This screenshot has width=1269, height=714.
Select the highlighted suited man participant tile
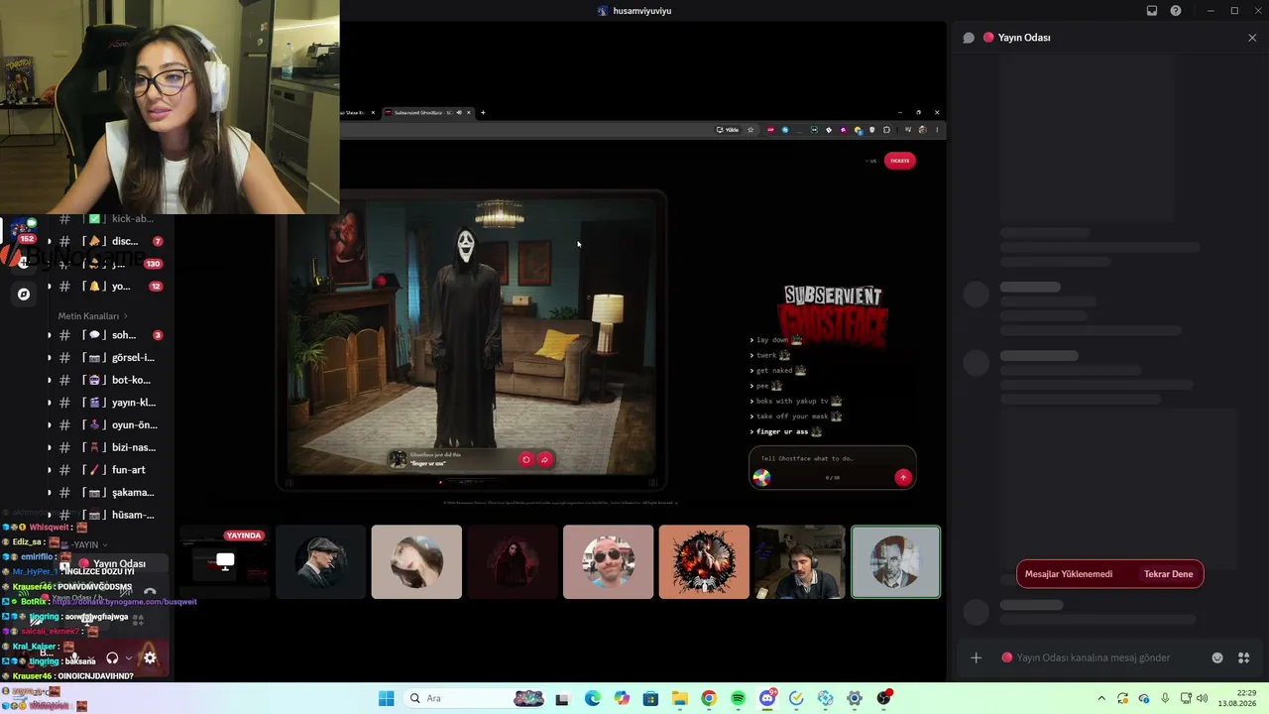(895, 562)
